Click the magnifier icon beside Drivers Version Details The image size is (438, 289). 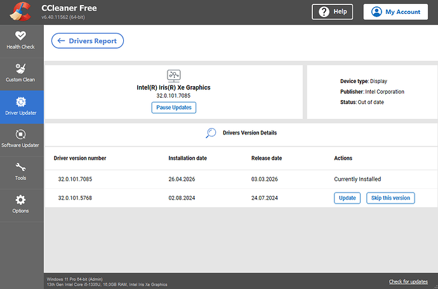(211, 133)
